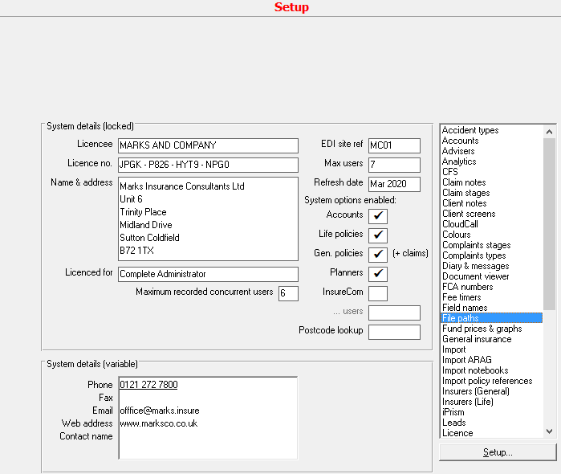Click the list scroll up arrow
561x474 pixels.
click(x=549, y=132)
